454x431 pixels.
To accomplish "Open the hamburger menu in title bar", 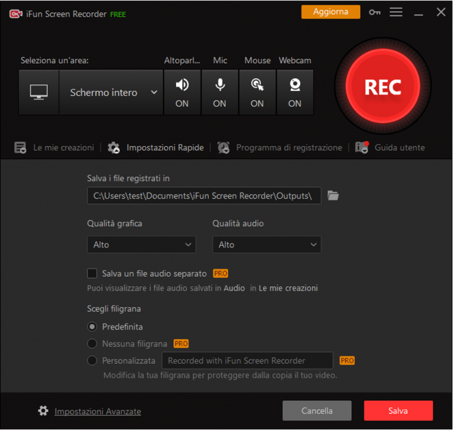I will (x=396, y=12).
